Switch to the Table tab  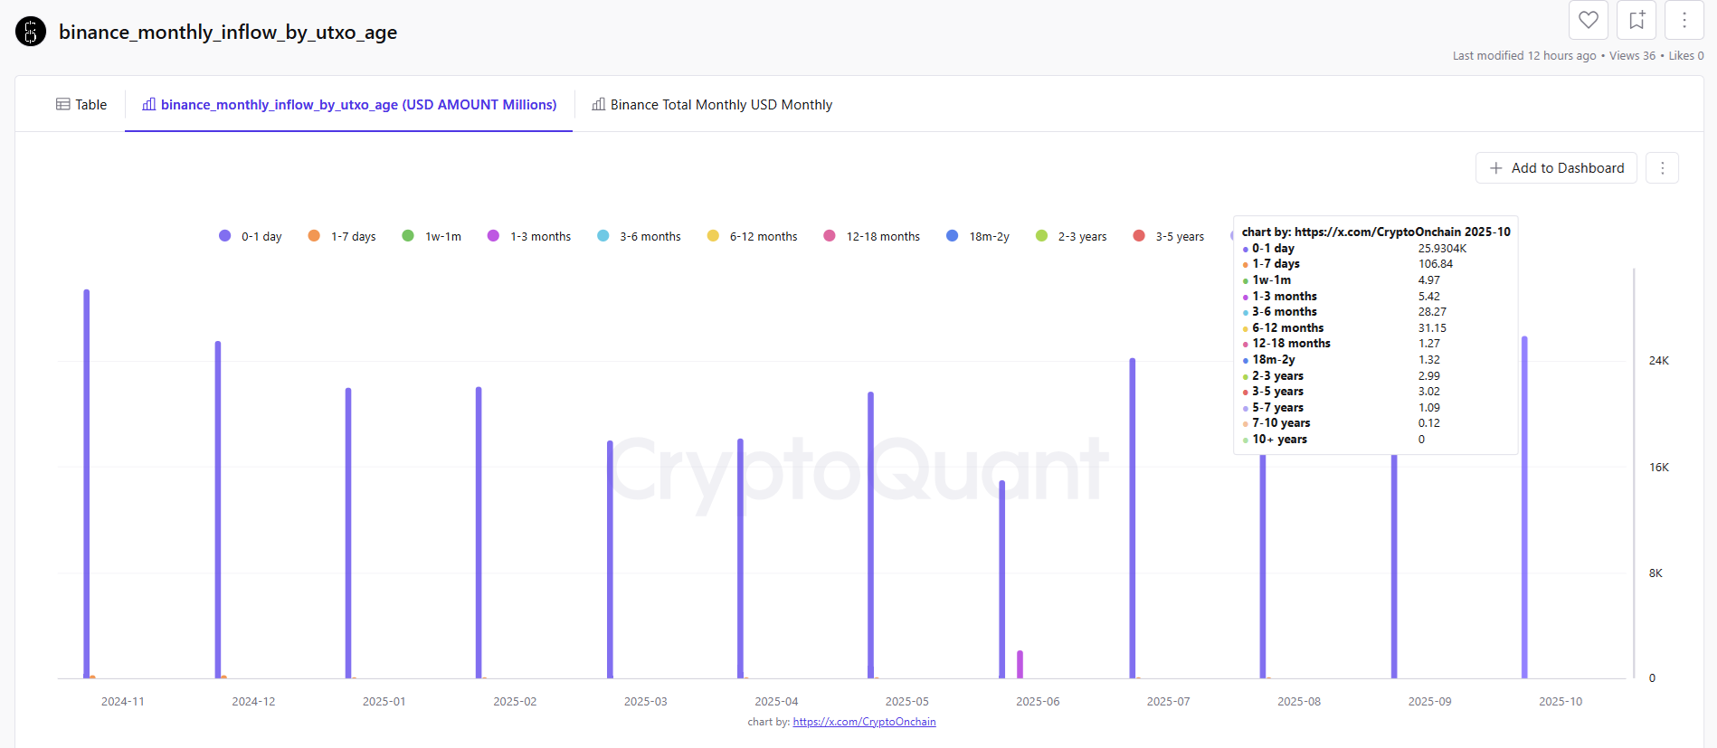pos(81,105)
